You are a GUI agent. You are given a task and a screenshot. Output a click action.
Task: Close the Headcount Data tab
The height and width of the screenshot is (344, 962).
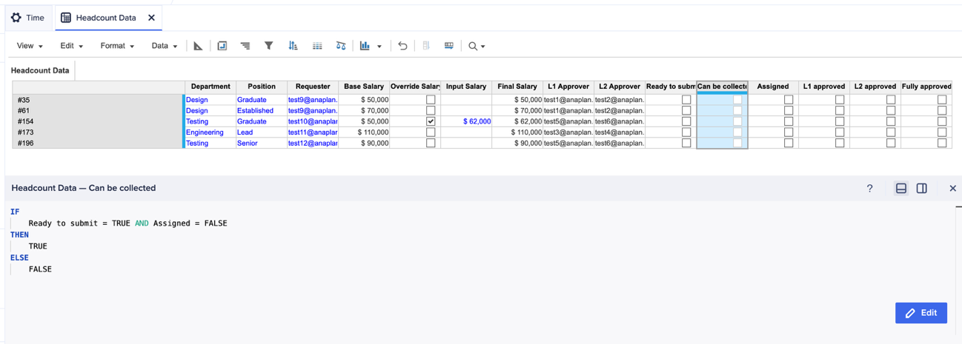[x=151, y=18]
